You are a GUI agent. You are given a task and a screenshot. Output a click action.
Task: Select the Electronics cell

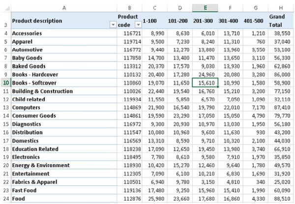26,157
